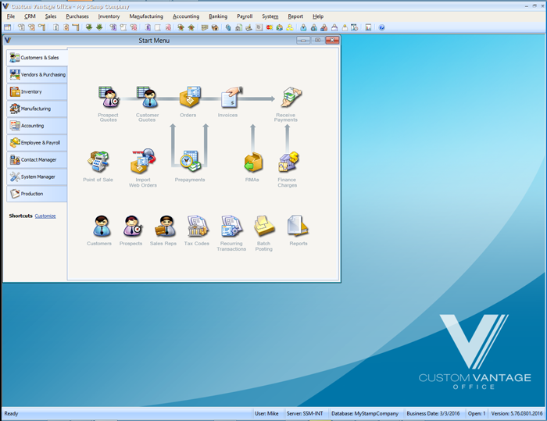Open the Sales Reps icon
Image resolution: width=547 pixels, height=421 pixels.
pyautogui.click(x=165, y=226)
